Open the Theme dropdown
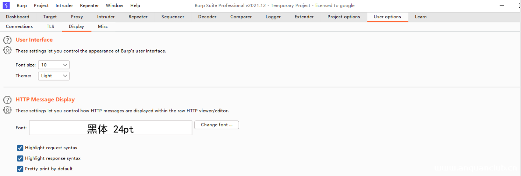This screenshot has height=176, width=521. click(54, 76)
